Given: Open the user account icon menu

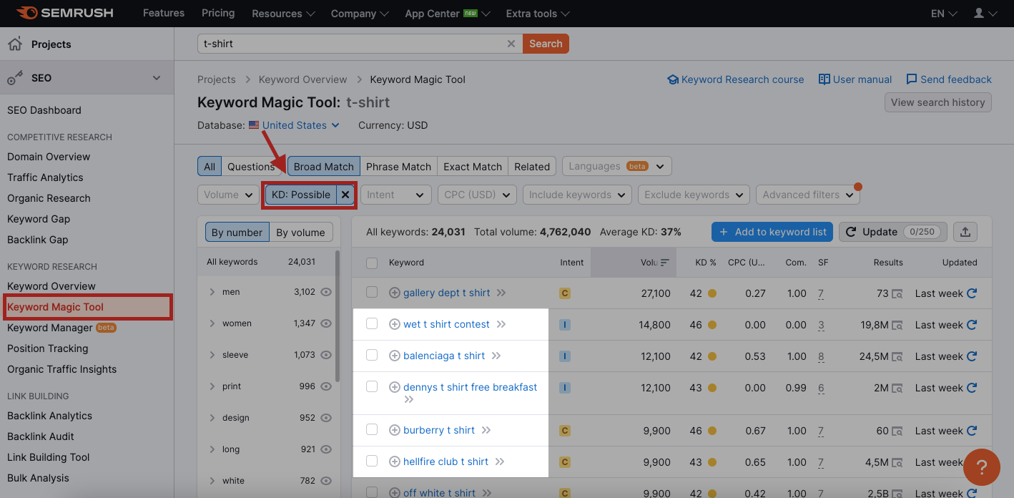Looking at the screenshot, I should [x=985, y=14].
